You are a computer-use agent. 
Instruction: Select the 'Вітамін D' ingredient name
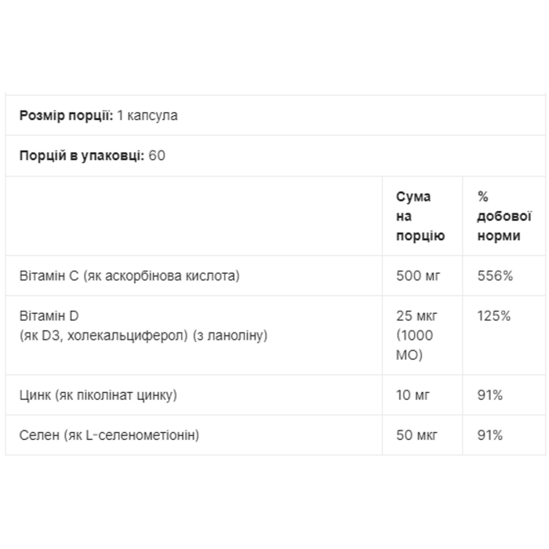tap(49, 316)
